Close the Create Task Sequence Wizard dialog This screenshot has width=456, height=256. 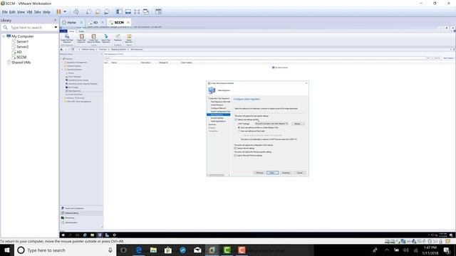pyautogui.click(x=306, y=83)
